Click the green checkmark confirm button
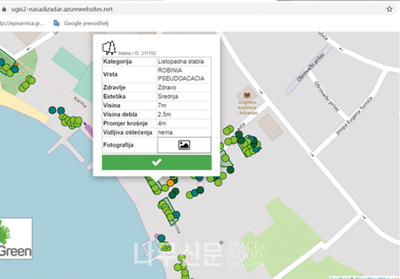This screenshot has height=279, width=400. tap(156, 163)
